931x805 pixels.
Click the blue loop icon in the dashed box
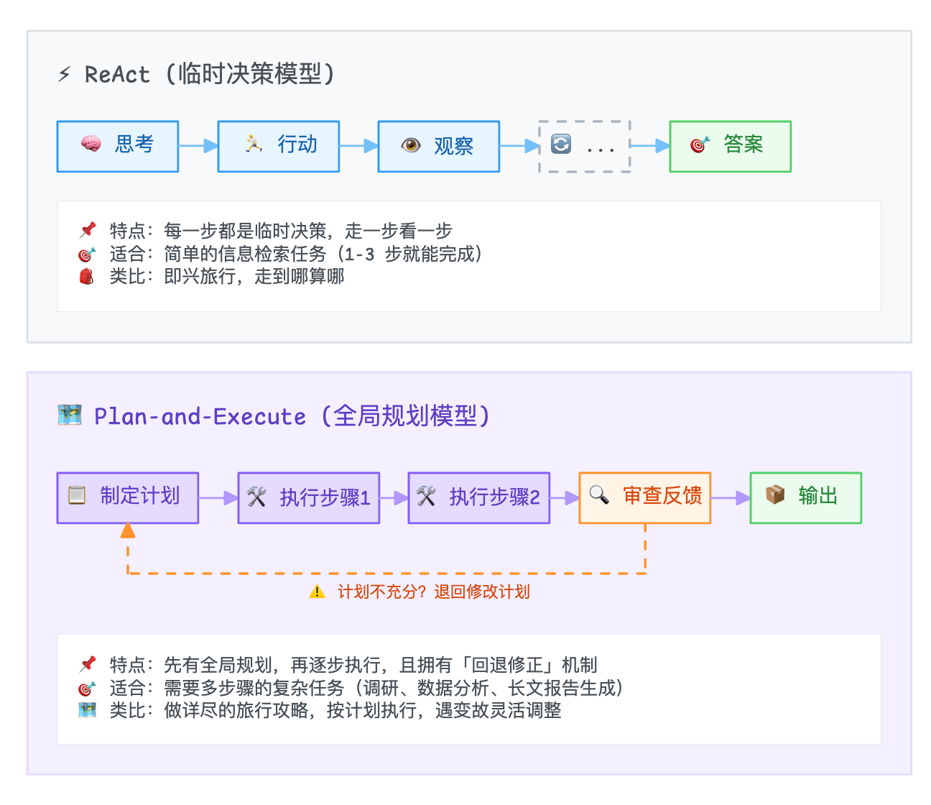(561, 144)
